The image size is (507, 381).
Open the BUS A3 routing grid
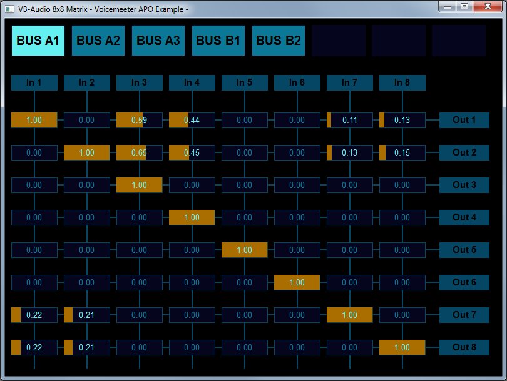point(158,40)
